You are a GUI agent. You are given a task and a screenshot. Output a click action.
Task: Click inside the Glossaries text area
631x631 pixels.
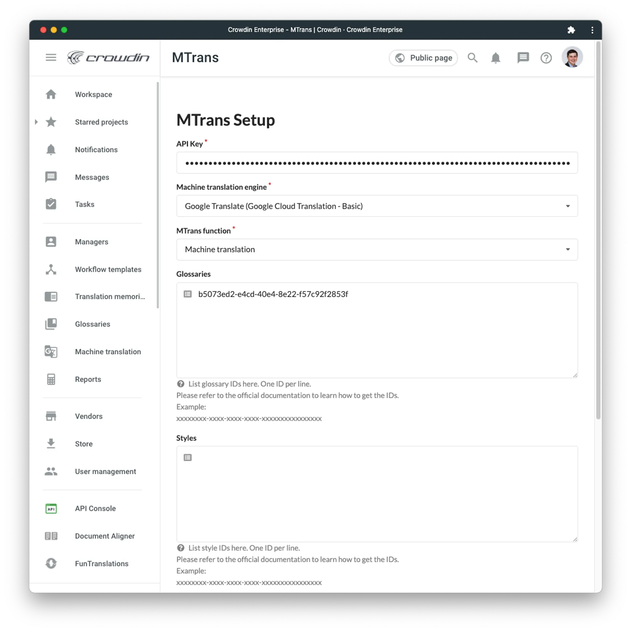click(x=377, y=330)
